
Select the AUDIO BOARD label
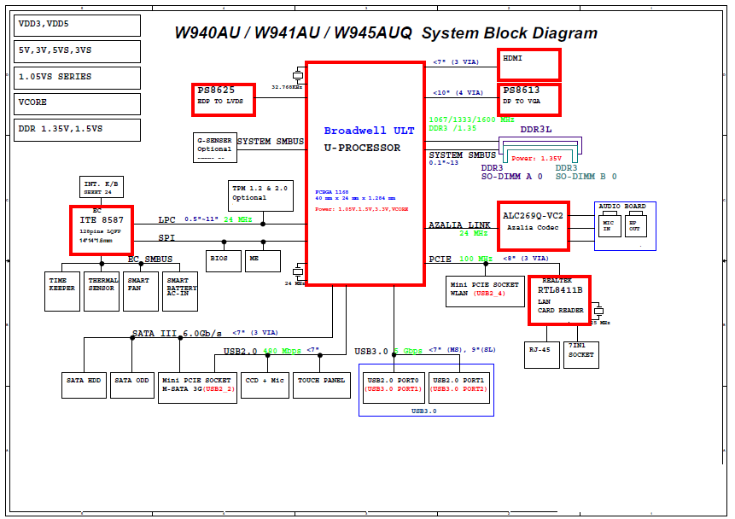pyautogui.click(x=622, y=207)
